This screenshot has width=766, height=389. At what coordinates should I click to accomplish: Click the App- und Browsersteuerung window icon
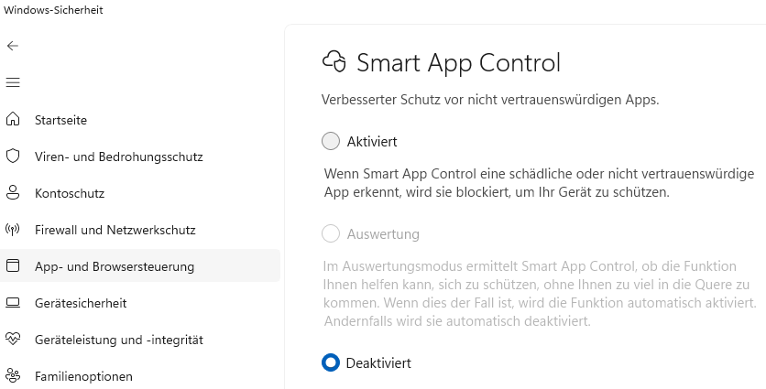pos(13,266)
